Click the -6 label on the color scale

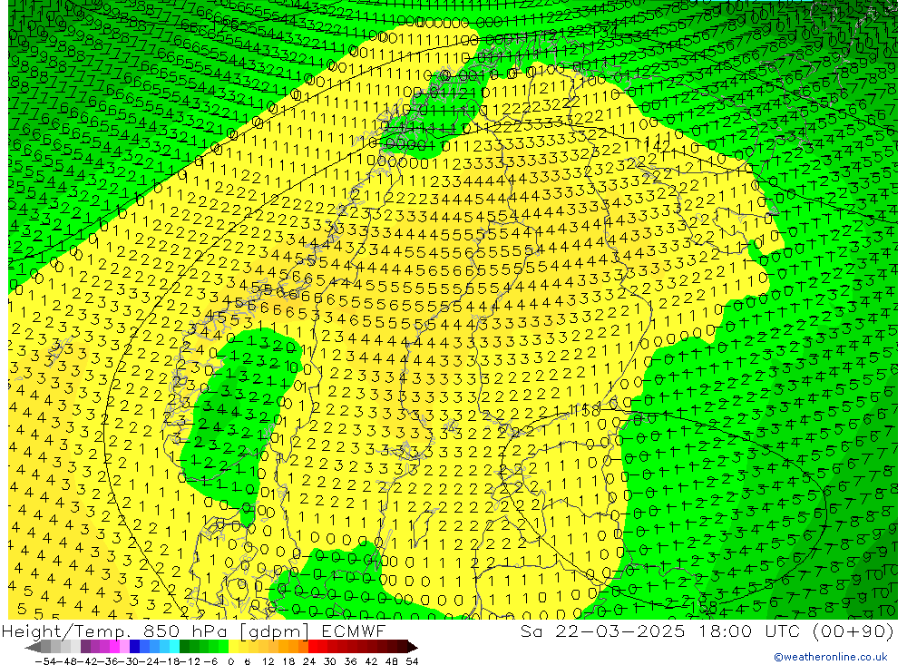pyautogui.click(x=210, y=661)
